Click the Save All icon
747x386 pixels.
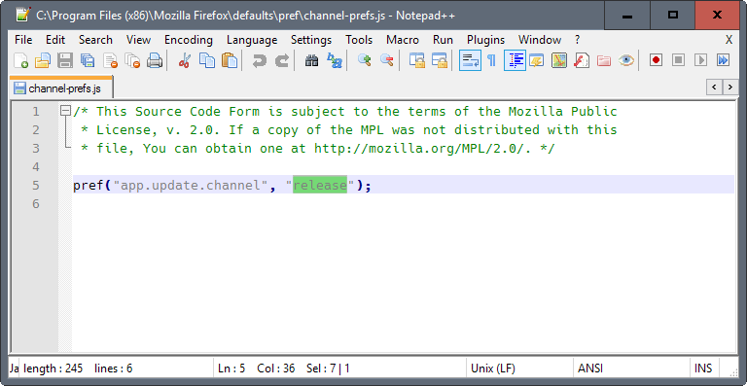[x=88, y=60]
